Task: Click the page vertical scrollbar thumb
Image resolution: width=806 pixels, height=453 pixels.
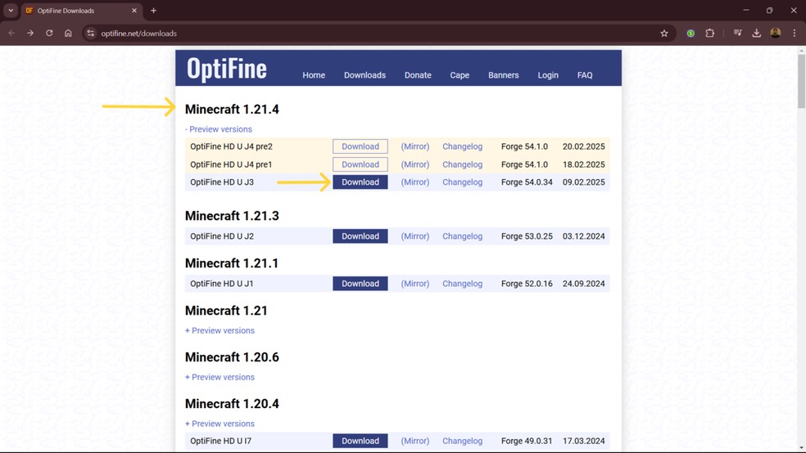Action: coord(801,81)
